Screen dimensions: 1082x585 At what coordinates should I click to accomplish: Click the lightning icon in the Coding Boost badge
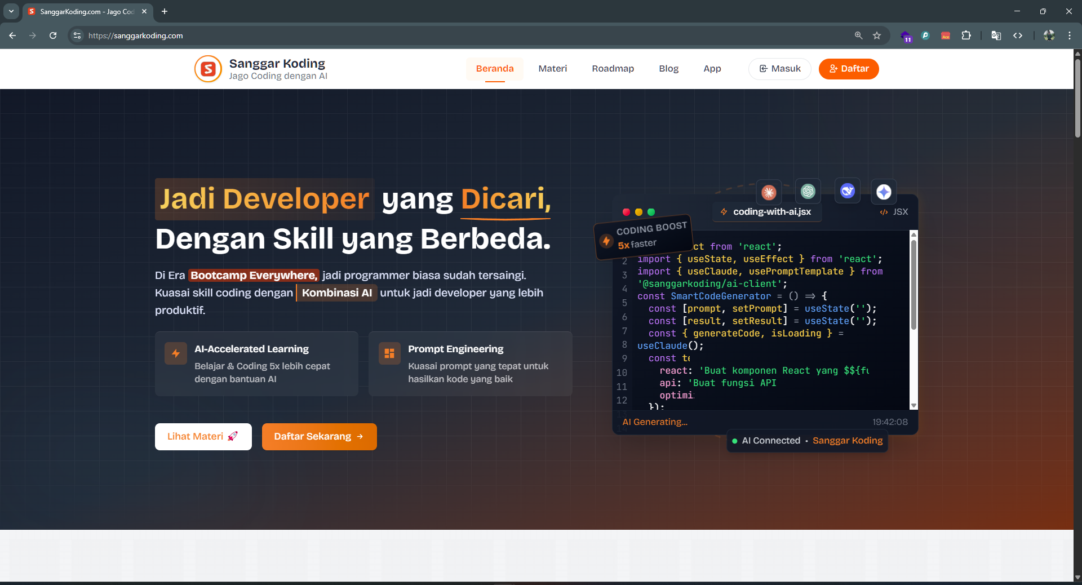606,241
